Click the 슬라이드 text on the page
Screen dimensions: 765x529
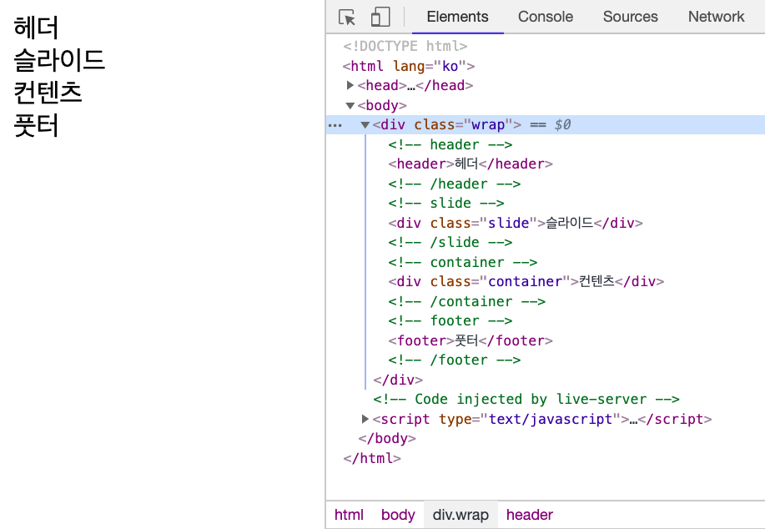click(59, 60)
